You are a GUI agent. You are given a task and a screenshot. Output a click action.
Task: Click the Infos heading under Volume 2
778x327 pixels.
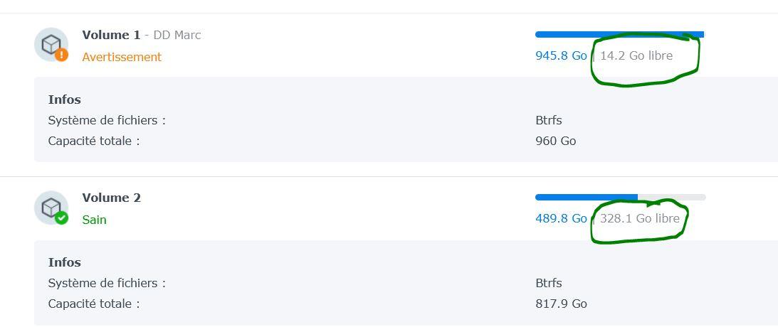pos(65,262)
